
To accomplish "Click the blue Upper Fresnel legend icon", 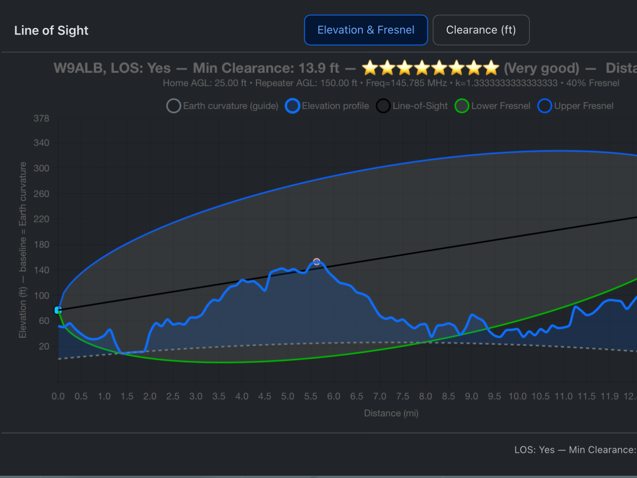I will coord(544,106).
